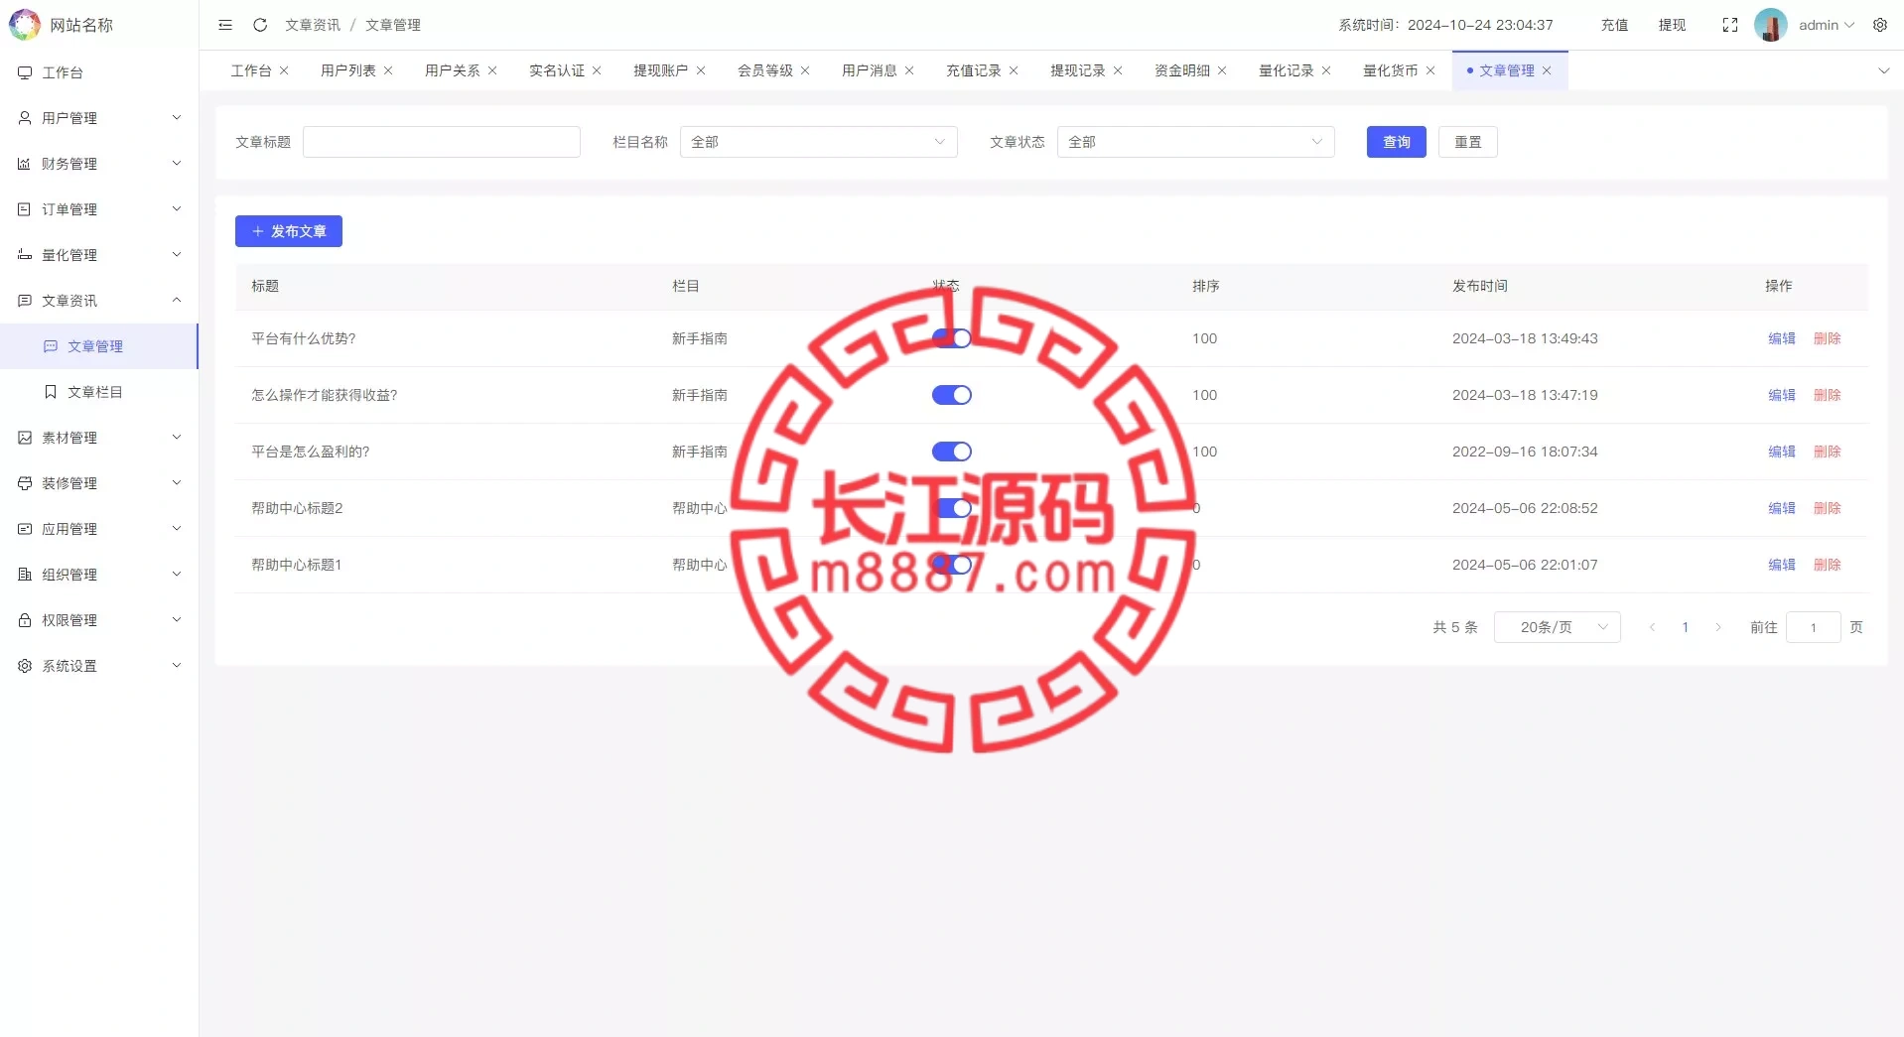Toggle status switch for 怎么操作才能获得收益?
This screenshot has width=1904, height=1037.
tap(952, 395)
